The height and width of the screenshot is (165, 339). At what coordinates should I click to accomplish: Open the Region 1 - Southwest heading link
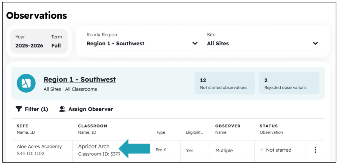click(80, 79)
